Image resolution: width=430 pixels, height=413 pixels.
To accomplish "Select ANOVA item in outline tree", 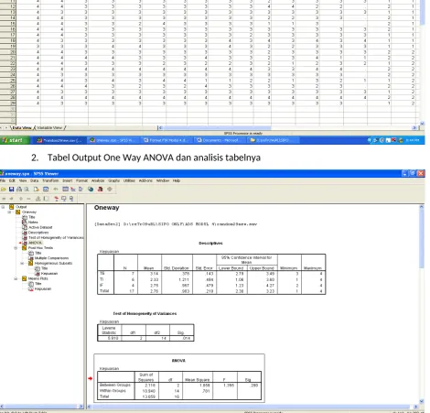I will click(35, 243).
